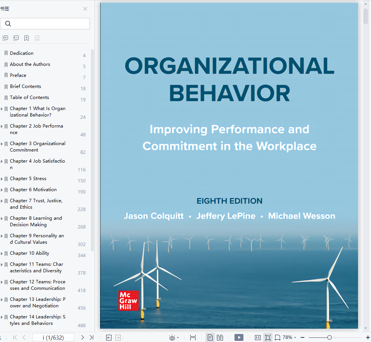Open Chapter 13 Leadership: Power and Negotiation
Viewport: 371px width, 342px height.
[x=38, y=302]
